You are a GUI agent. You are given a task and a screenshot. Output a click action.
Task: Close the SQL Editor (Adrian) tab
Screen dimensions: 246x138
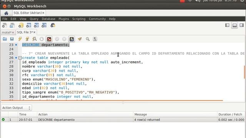pos(43,13)
